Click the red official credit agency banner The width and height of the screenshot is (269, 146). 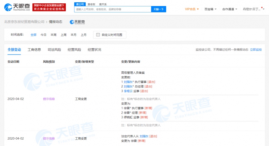(49, 7)
